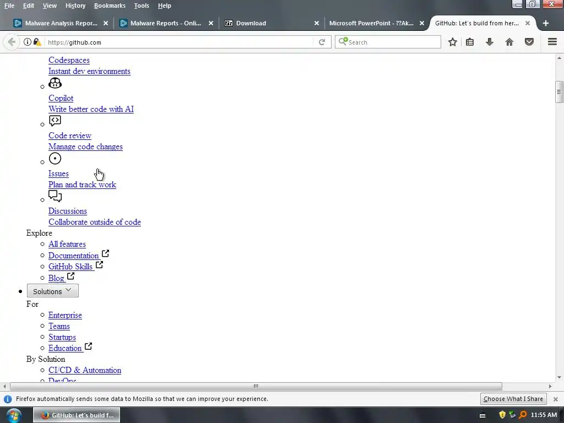Click the Search box in toolbar

(388, 42)
